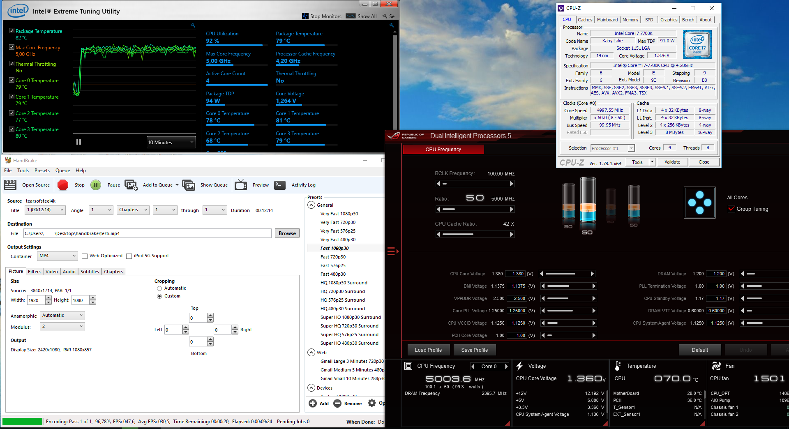Collapse the Web presets group
This screenshot has height=429, width=789.
tap(311, 353)
